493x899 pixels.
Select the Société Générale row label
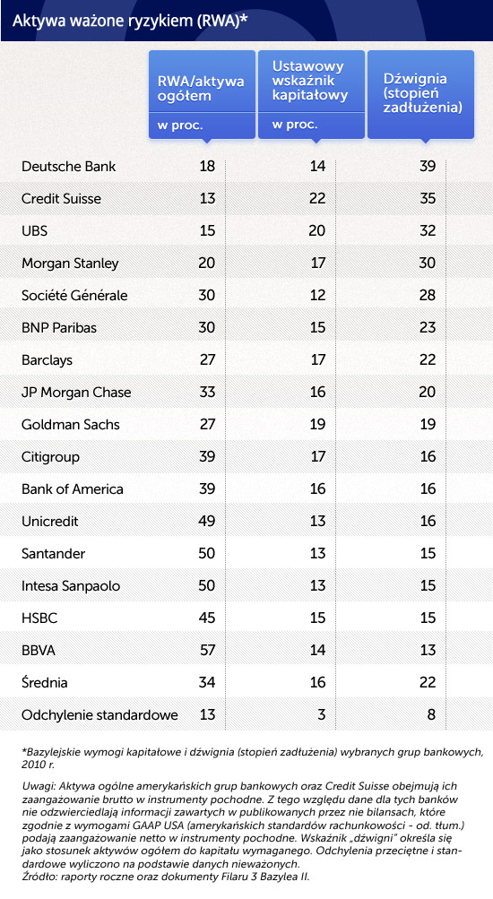point(74,295)
